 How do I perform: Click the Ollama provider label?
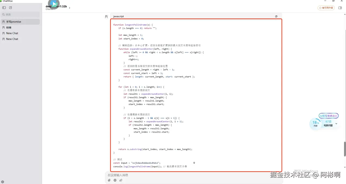pos(49,9)
